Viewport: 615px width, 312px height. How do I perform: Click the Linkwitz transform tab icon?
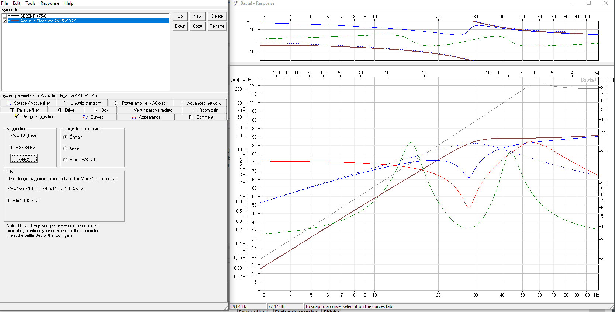(x=65, y=103)
